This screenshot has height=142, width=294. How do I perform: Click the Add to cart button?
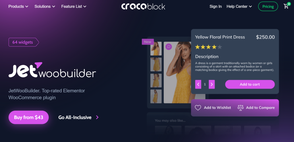(x=250, y=84)
